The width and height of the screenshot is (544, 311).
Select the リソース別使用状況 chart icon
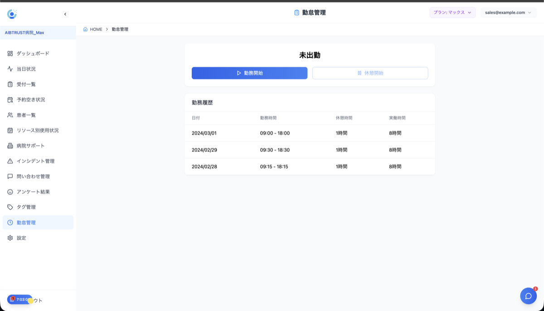(9, 130)
